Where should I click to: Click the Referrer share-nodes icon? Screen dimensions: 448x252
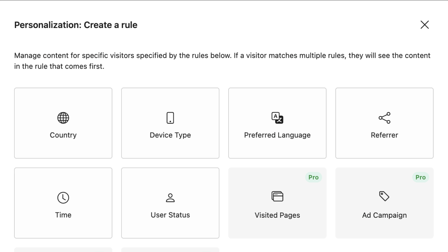[384, 118]
